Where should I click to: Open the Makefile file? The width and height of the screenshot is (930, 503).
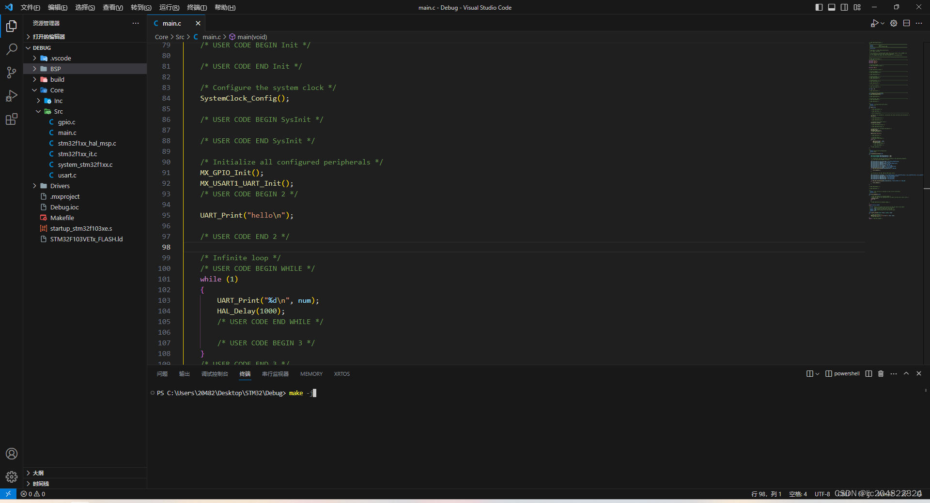coord(85,218)
